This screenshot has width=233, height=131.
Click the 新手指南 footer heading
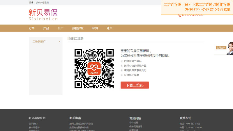tap(75, 118)
